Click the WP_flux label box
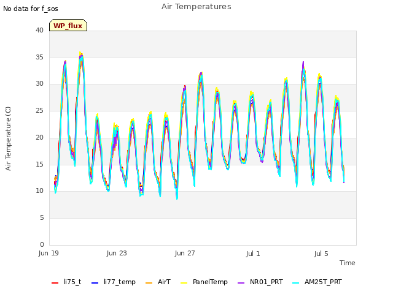393x294 pixels. (68, 25)
